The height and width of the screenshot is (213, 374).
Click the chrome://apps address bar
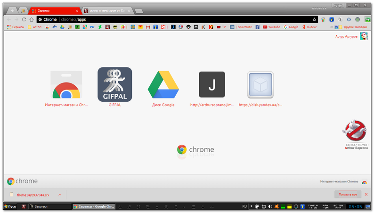tap(177, 20)
